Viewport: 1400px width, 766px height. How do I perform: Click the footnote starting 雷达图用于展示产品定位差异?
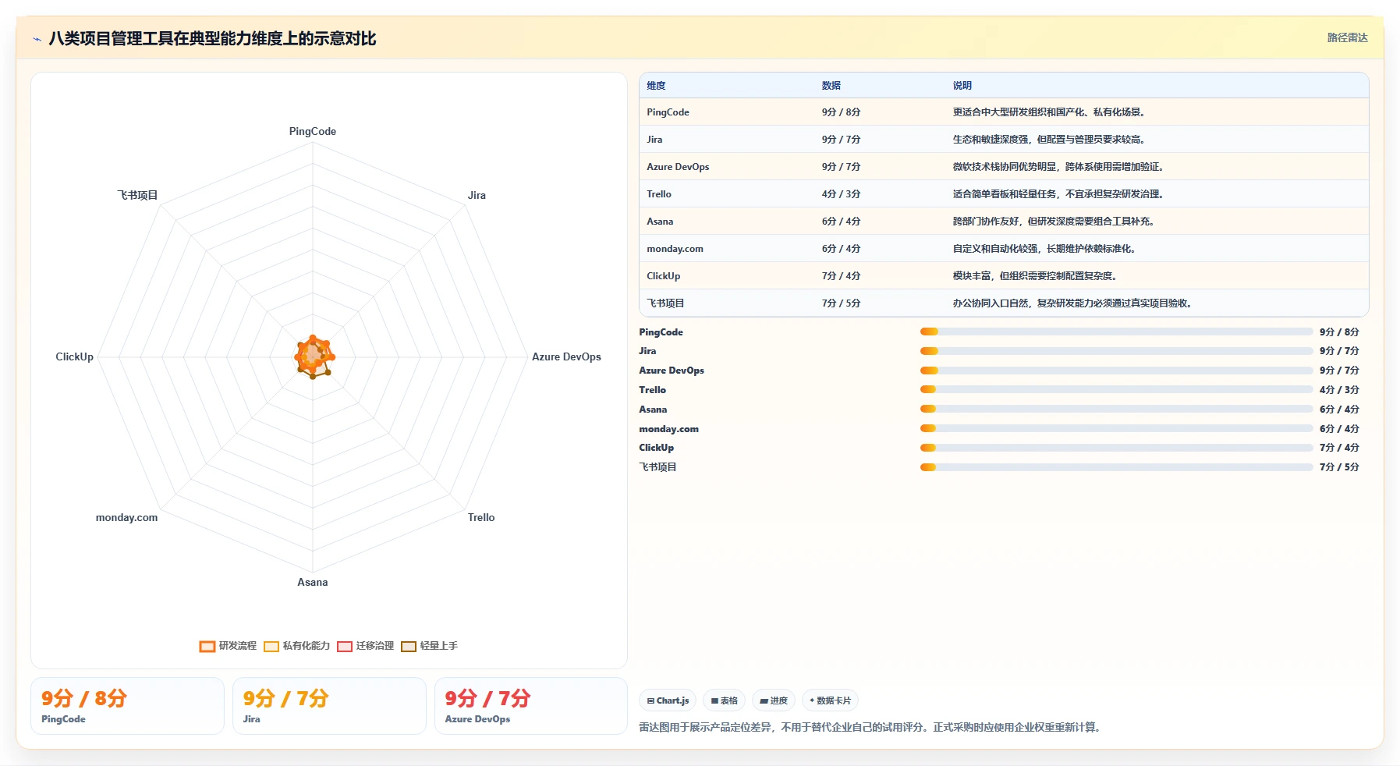click(x=870, y=728)
